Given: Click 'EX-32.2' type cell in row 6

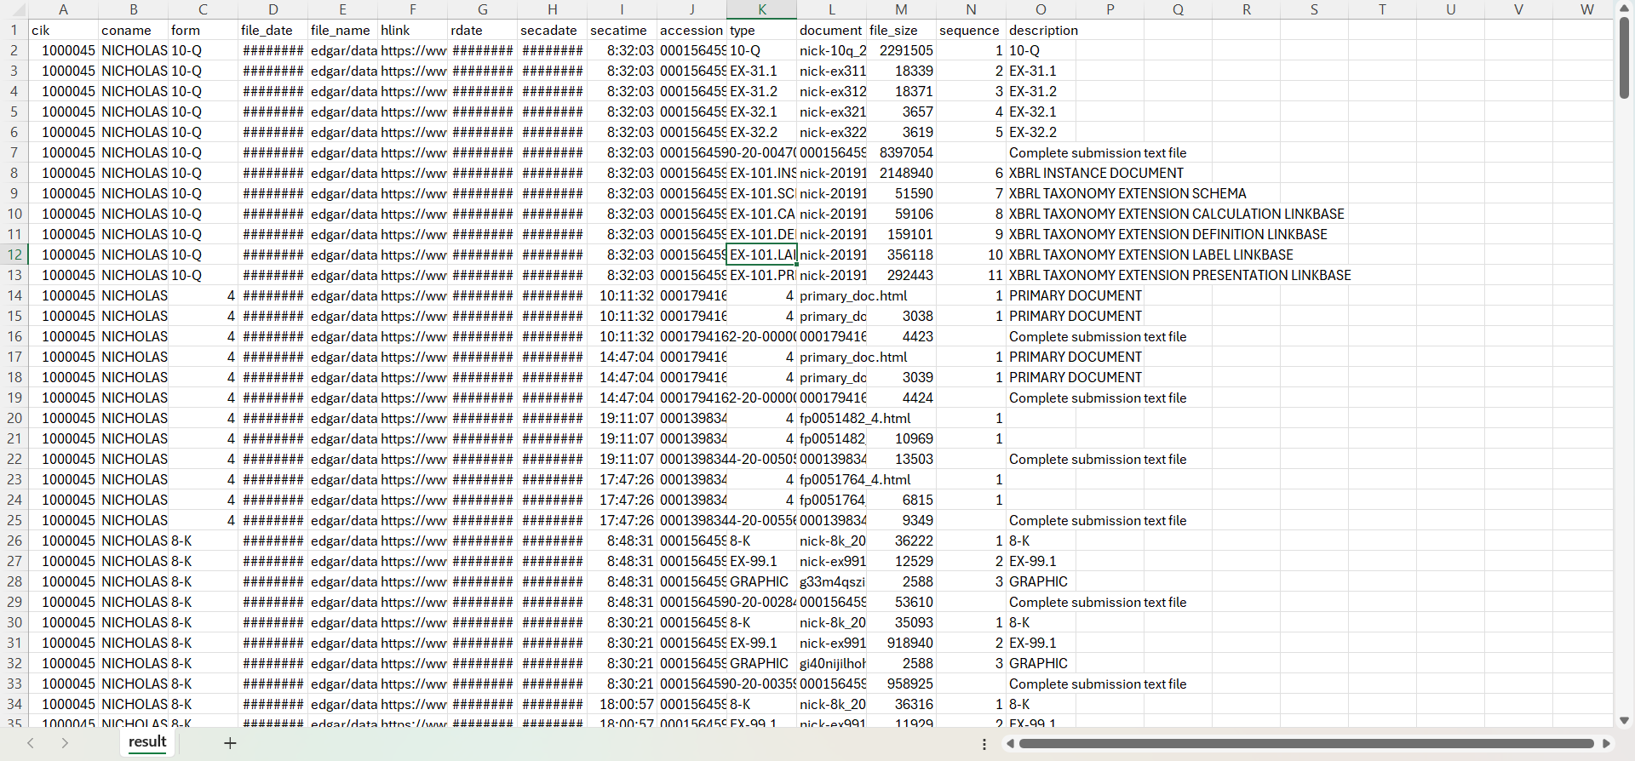Looking at the screenshot, I should tap(761, 132).
